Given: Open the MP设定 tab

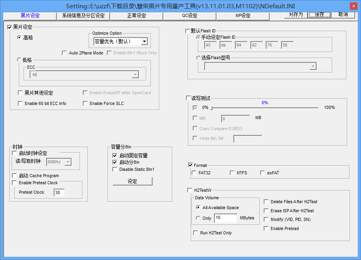Looking at the screenshot, I should click(x=243, y=16).
